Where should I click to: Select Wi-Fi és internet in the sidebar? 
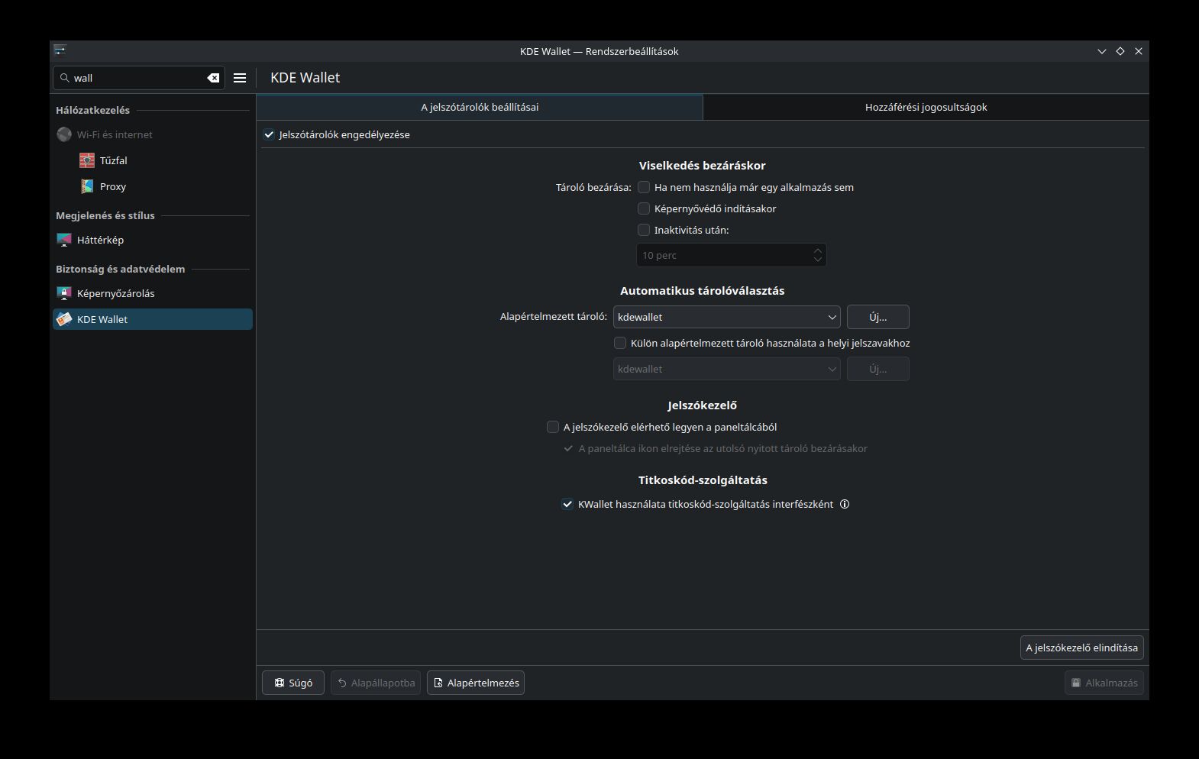tap(153, 134)
